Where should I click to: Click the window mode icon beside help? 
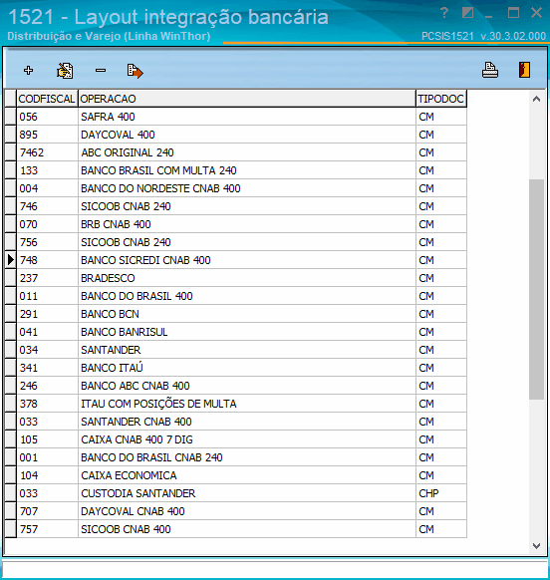tap(468, 13)
